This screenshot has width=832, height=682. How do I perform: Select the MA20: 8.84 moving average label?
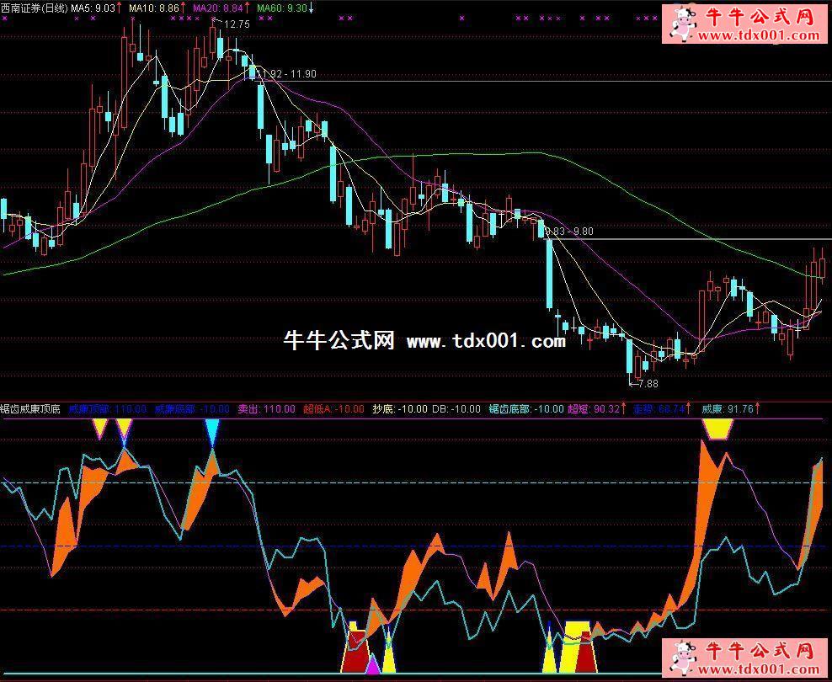tap(218, 8)
